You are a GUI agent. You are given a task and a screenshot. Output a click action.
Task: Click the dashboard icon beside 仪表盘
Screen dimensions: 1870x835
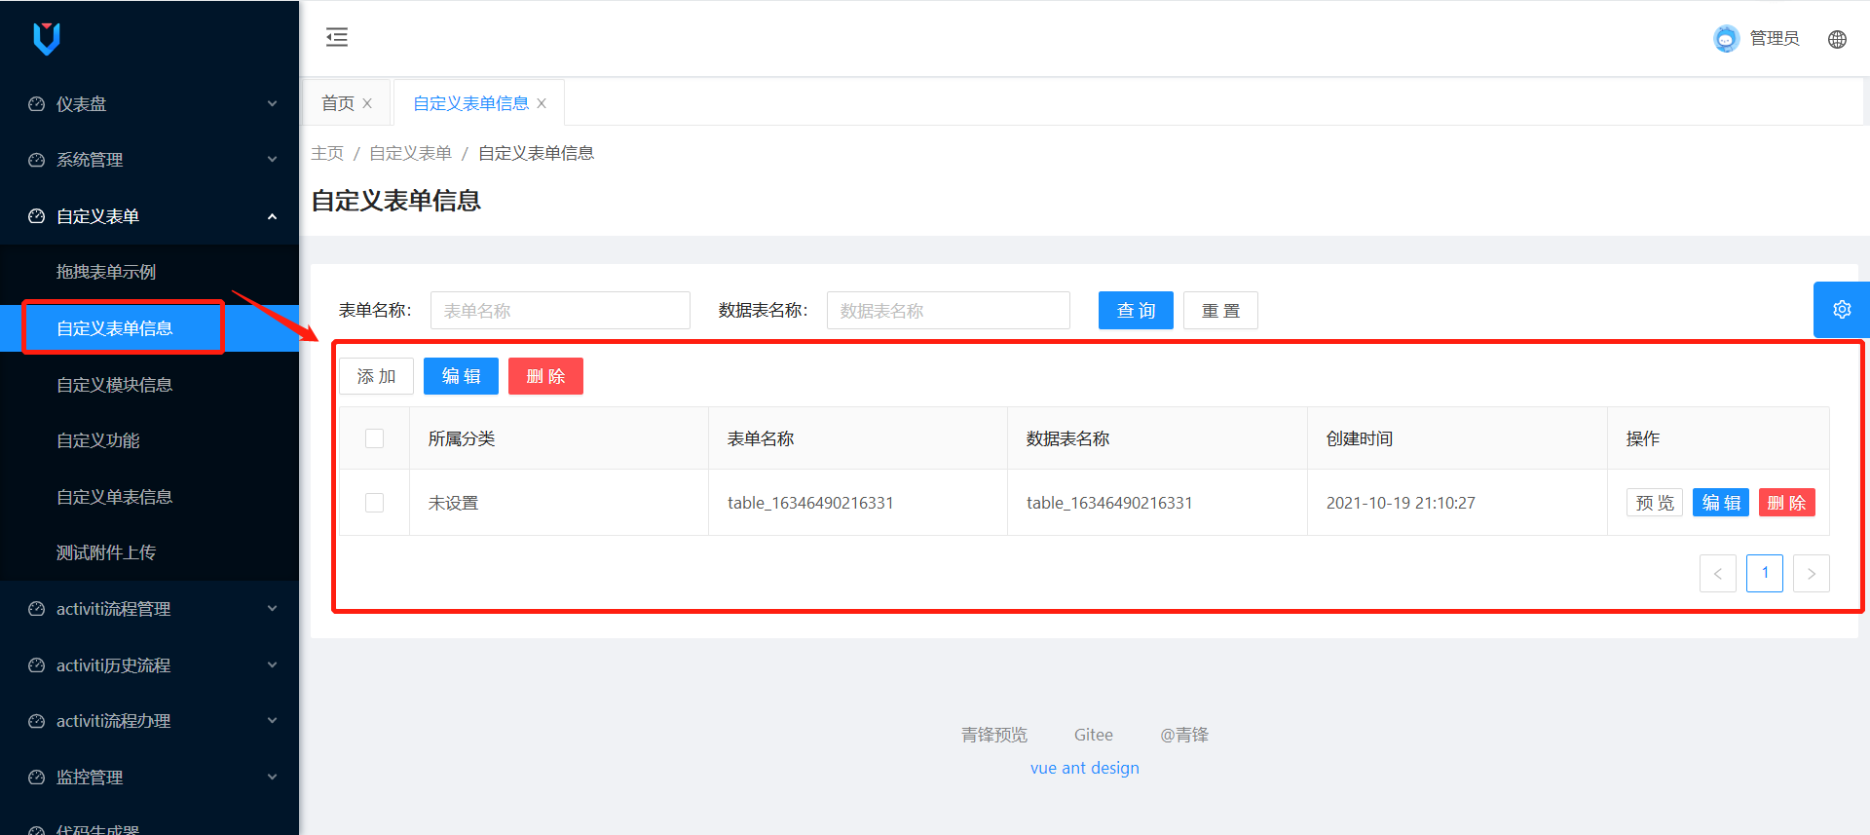pos(37,104)
